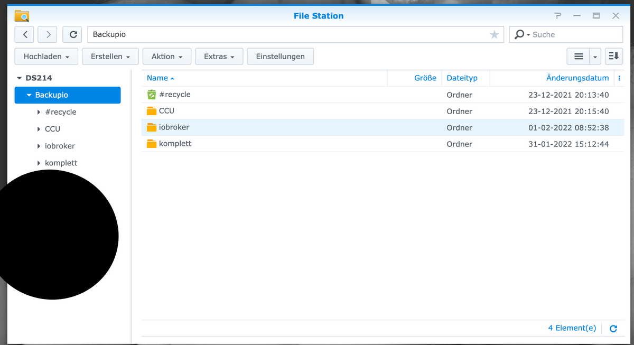Screen dimensions: 634x345
Task: Go forward with the right arrow button
Action: click(48, 34)
